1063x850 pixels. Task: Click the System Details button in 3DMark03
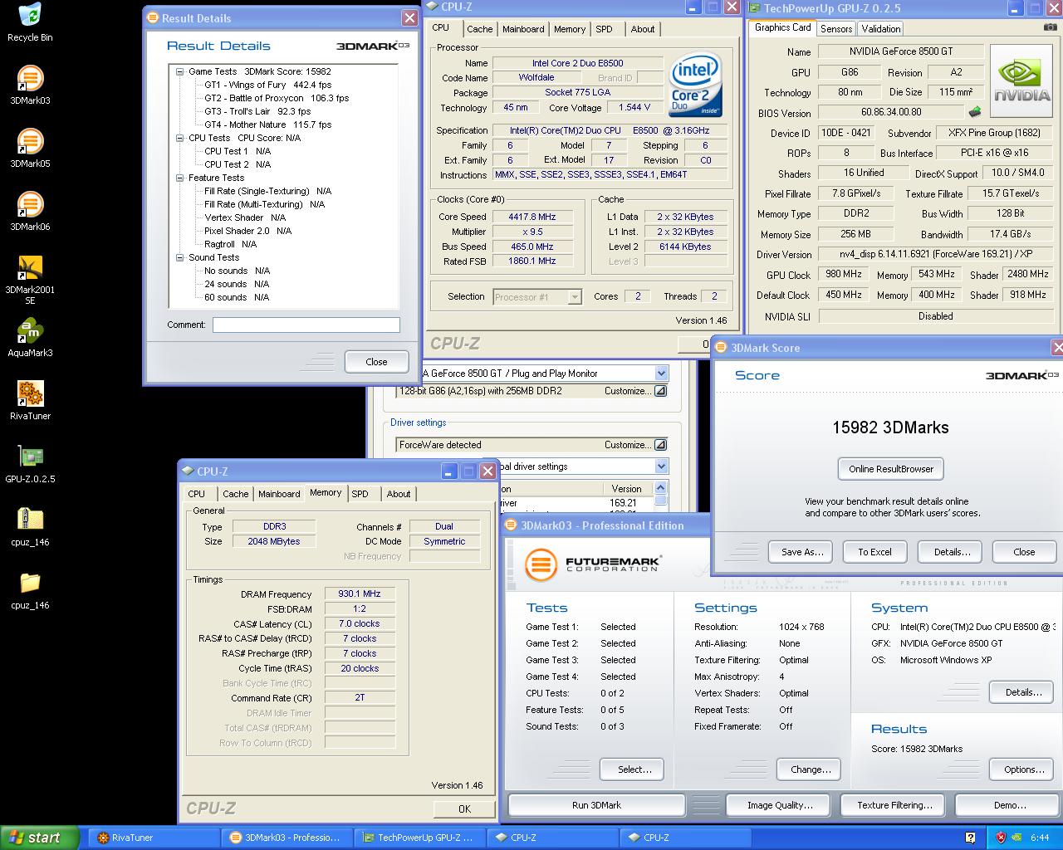point(1023,692)
